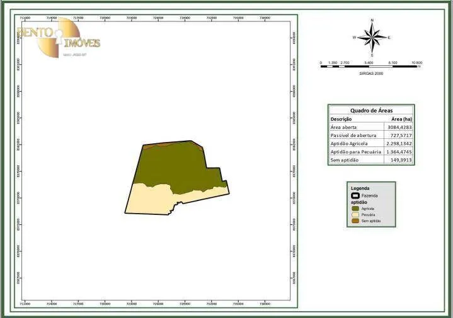Viewport: 453px width, 318px height.
Task: Select the '5.400' scale bar label
Action: tap(369, 63)
